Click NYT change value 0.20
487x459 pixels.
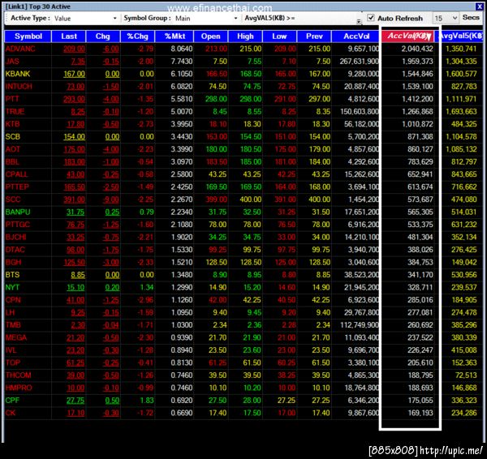pyautogui.click(x=112, y=287)
